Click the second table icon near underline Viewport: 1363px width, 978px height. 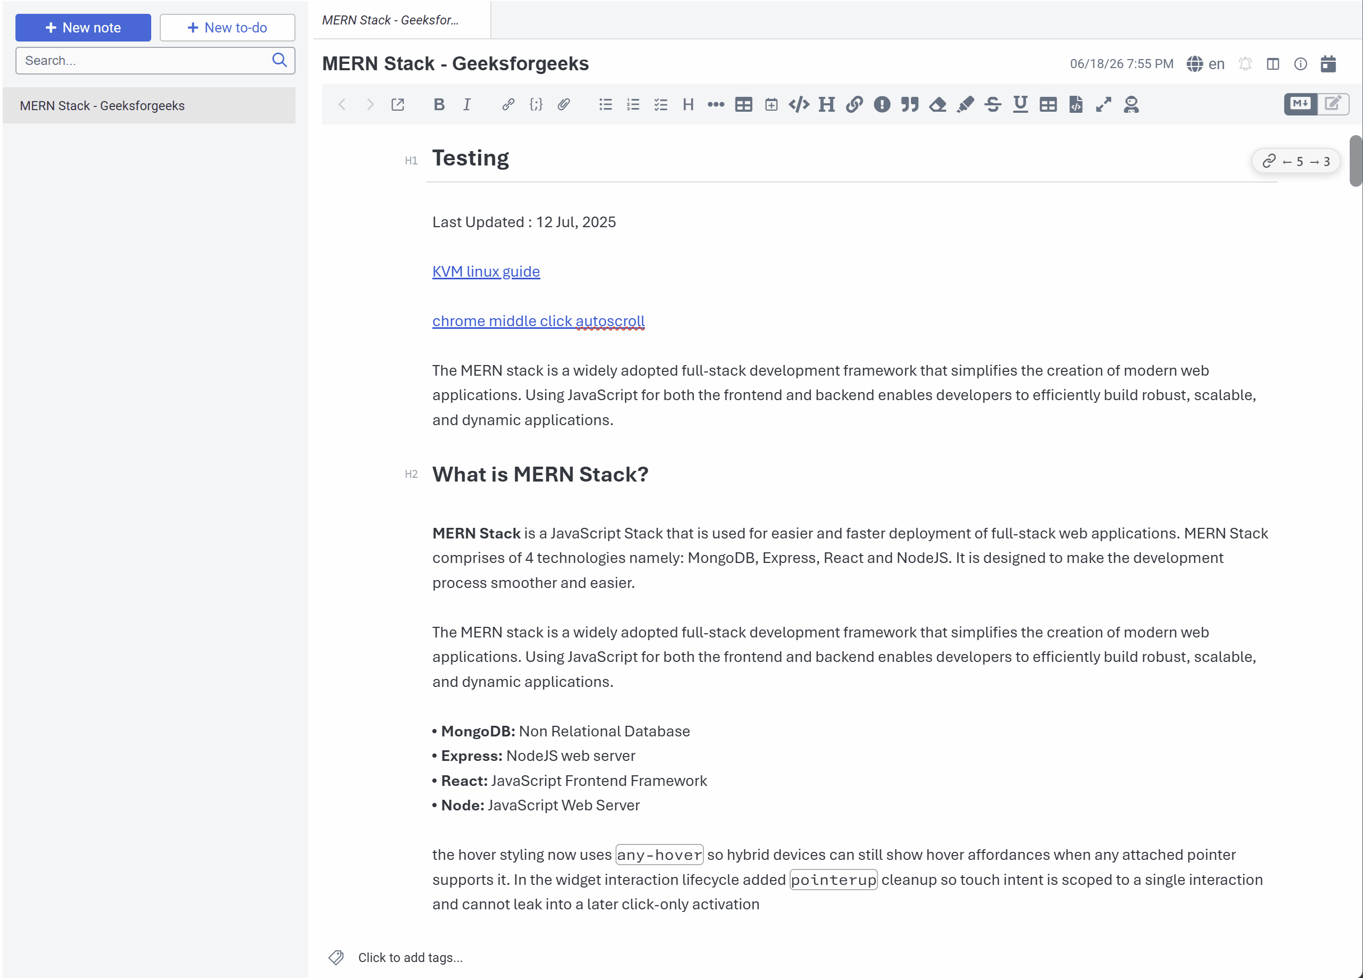[x=1048, y=104]
